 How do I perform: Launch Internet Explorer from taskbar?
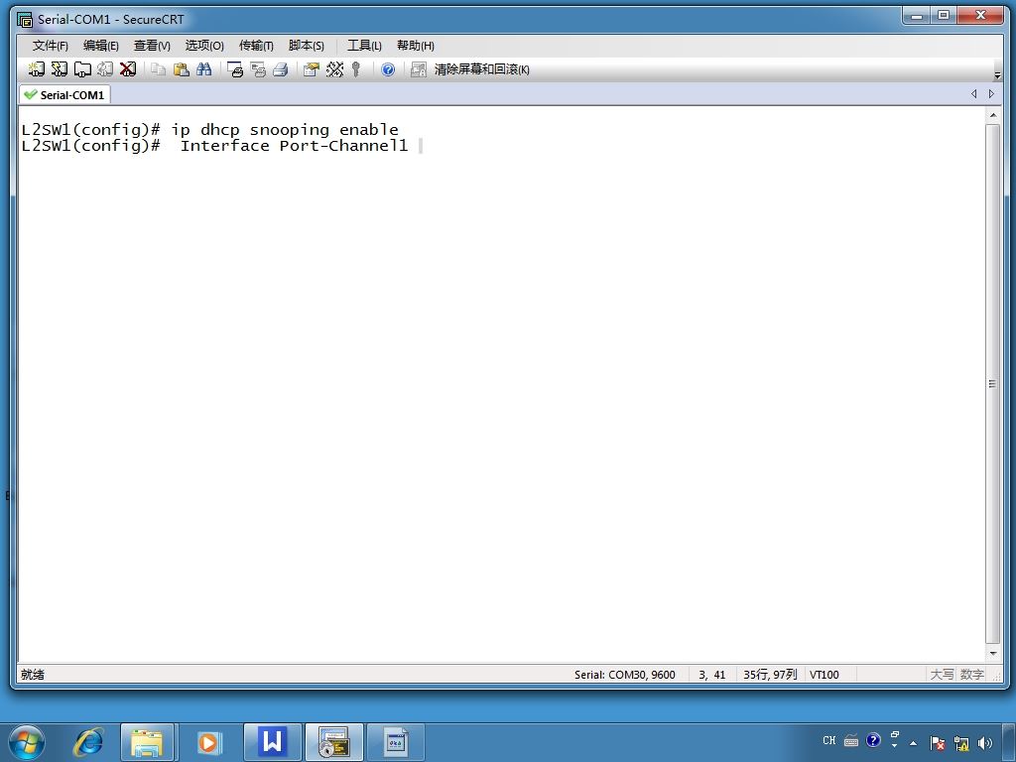click(88, 742)
